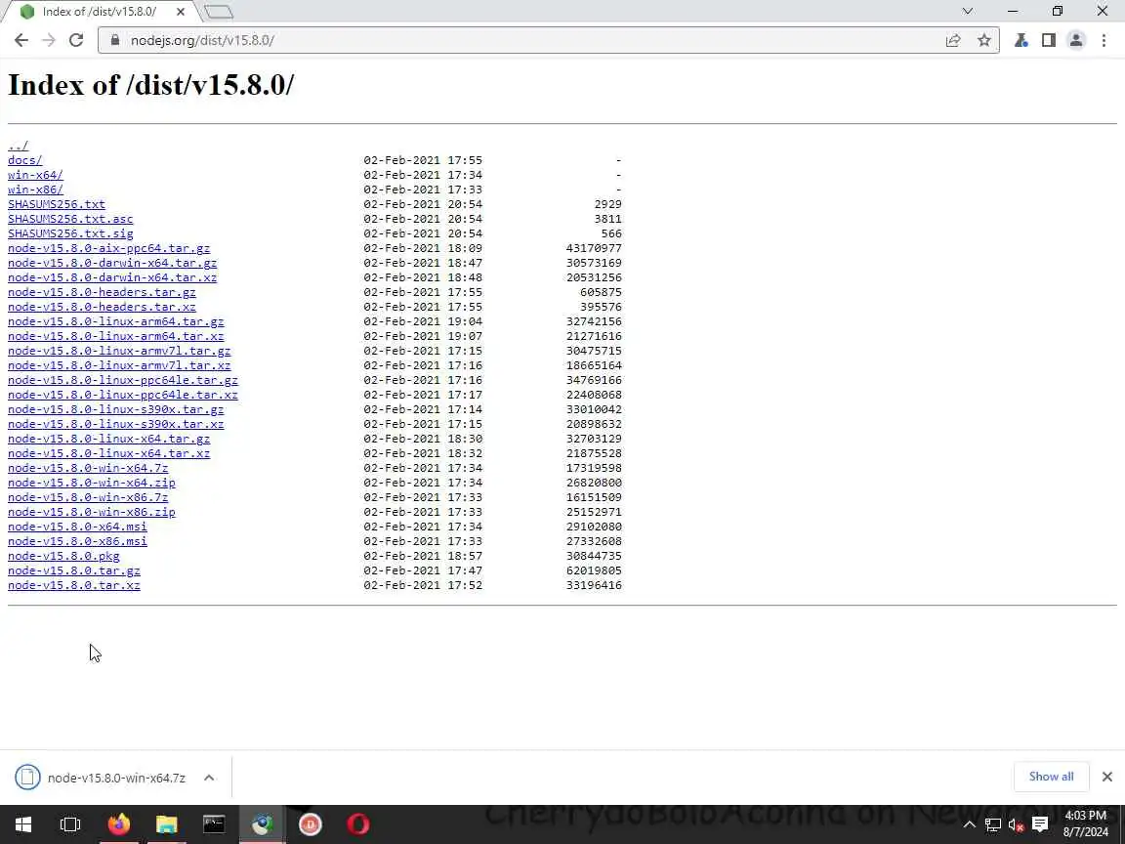1125x844 pixels.
Task: Open the taskbar clock and date
Action: coord(1086,823)
